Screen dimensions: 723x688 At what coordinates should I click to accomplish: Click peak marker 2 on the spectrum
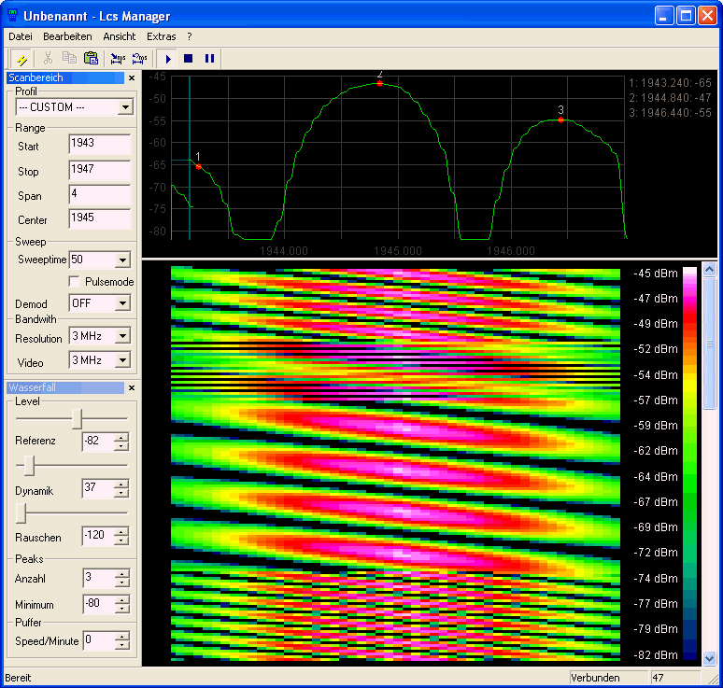tap(379, 84)
